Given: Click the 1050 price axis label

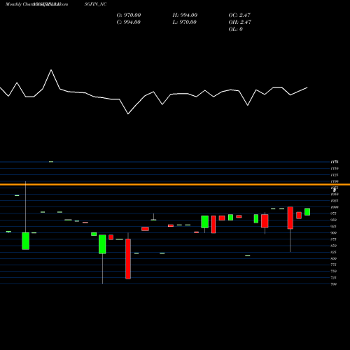Looking at the screenshot, I should click(335, 194).
